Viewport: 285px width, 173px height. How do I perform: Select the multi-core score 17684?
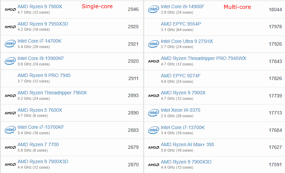275,130
